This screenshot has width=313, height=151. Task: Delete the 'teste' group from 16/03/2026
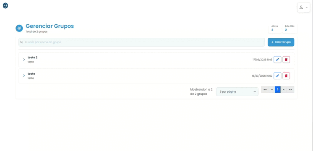tap(286, 76)
